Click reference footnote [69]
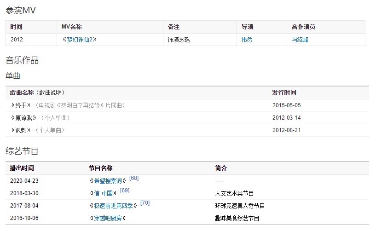Screen dimensions: 376x231 (x=125, y=191)
